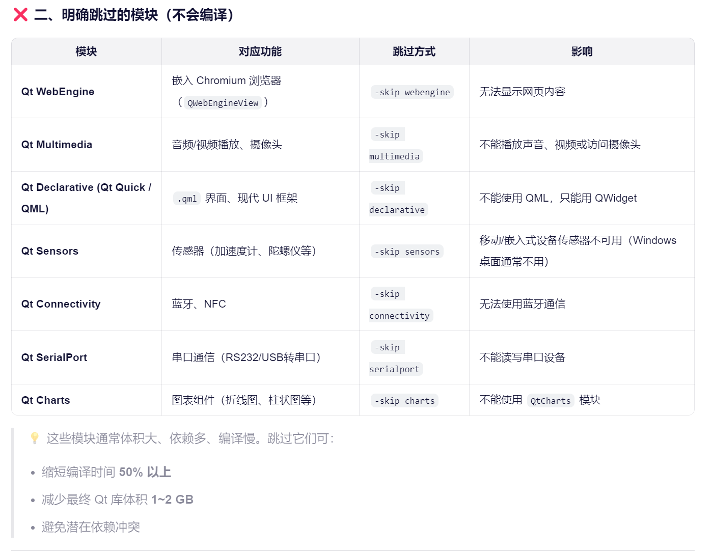The image size is (712, 553).
Task: Click the .qml inline code label
Action: tap(186, 199)
